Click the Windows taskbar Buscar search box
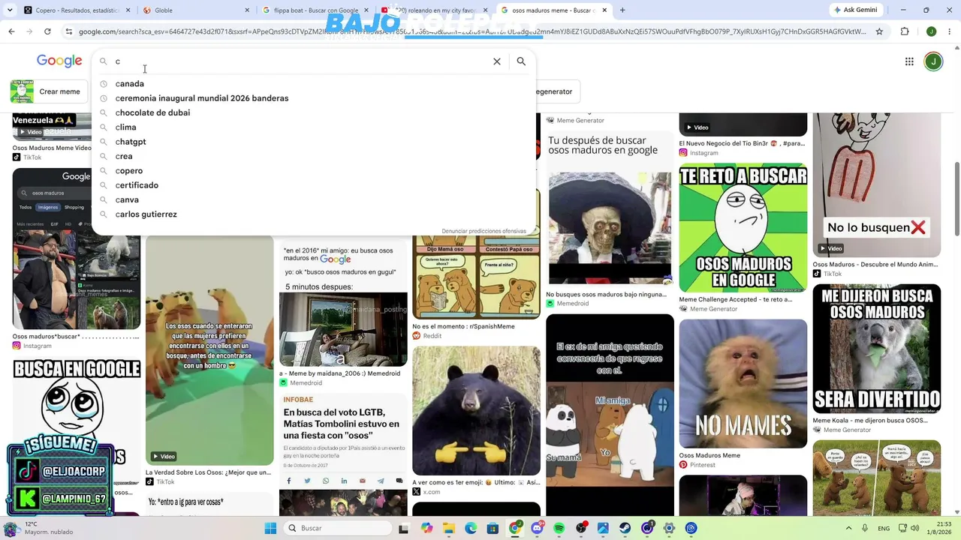The height and width of the screenshot is (540, 961). pos(336,528)
